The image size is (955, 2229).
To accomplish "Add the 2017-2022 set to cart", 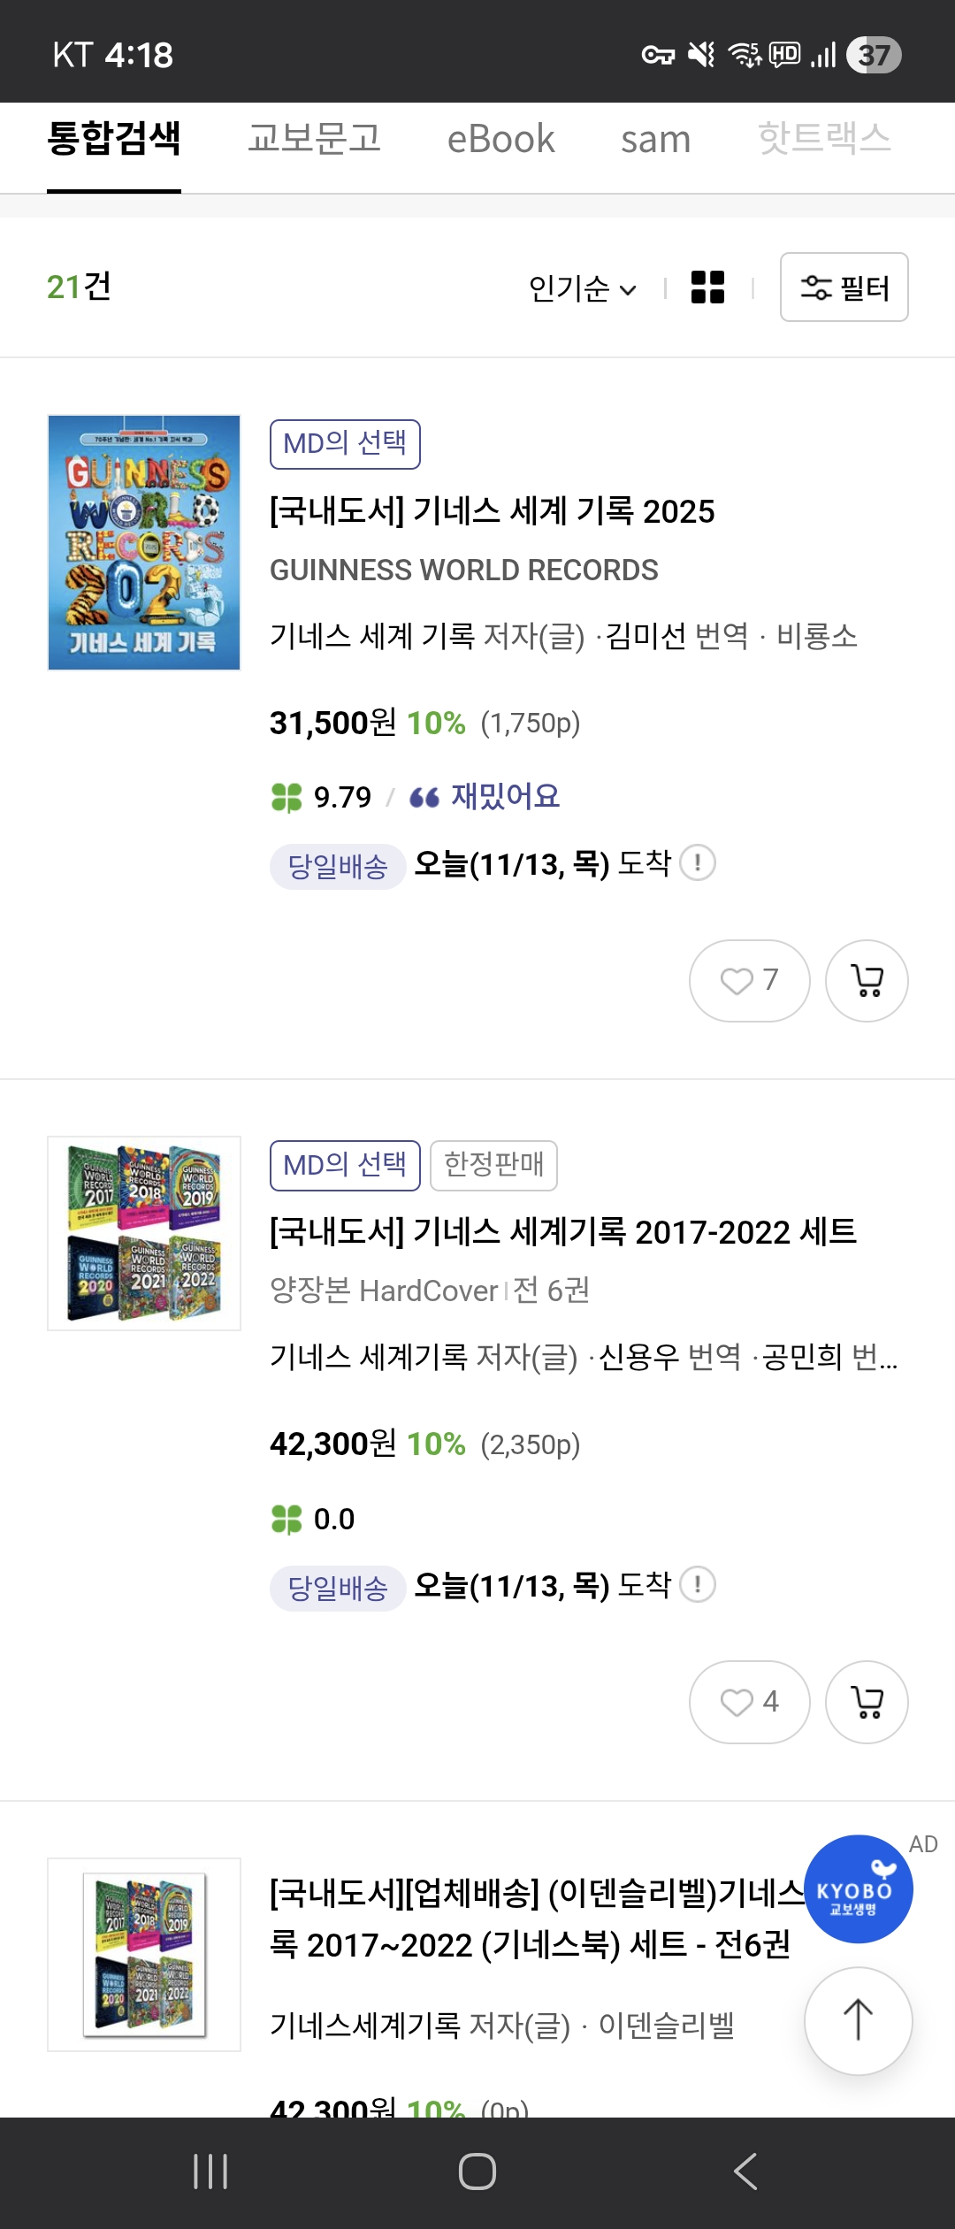I will [866, 1702].
